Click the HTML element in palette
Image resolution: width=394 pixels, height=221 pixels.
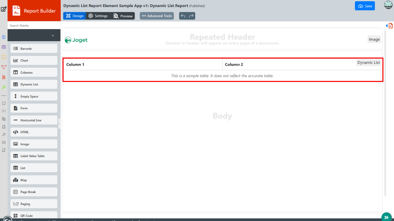pos(34,132)
